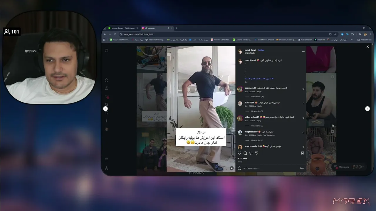
Task: Open the Chrome apps grid in bookmarks bar
Action: [104, 40]
